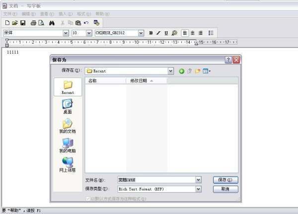Click the Undo toolbar icon
This screenshot has height=214, width=298.
86,23
